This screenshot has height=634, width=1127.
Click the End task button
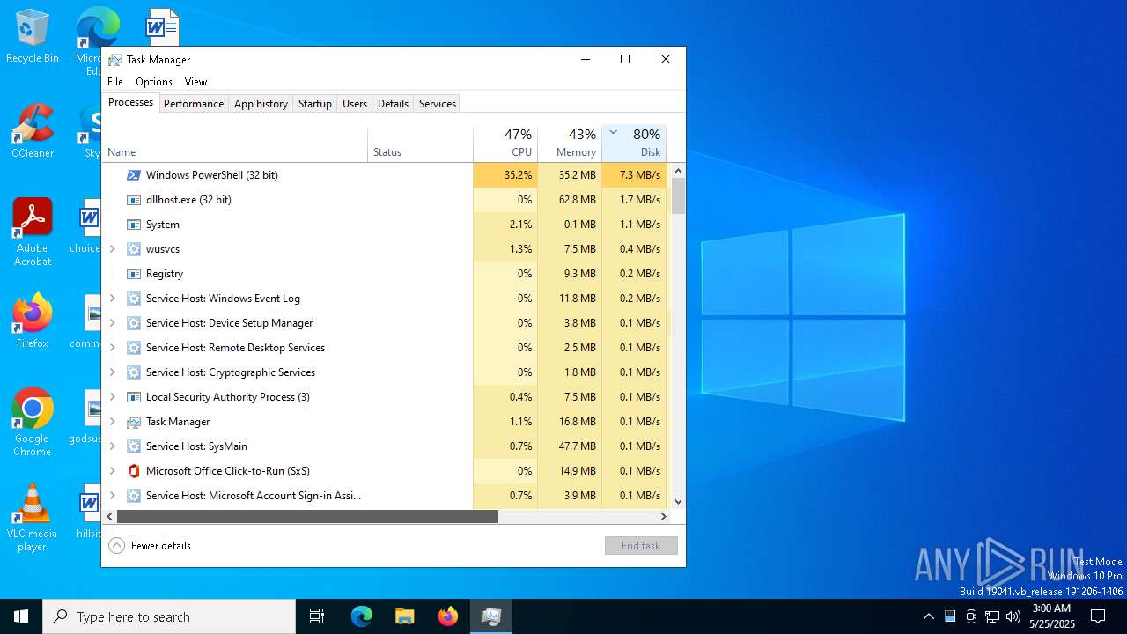[641, 546]
